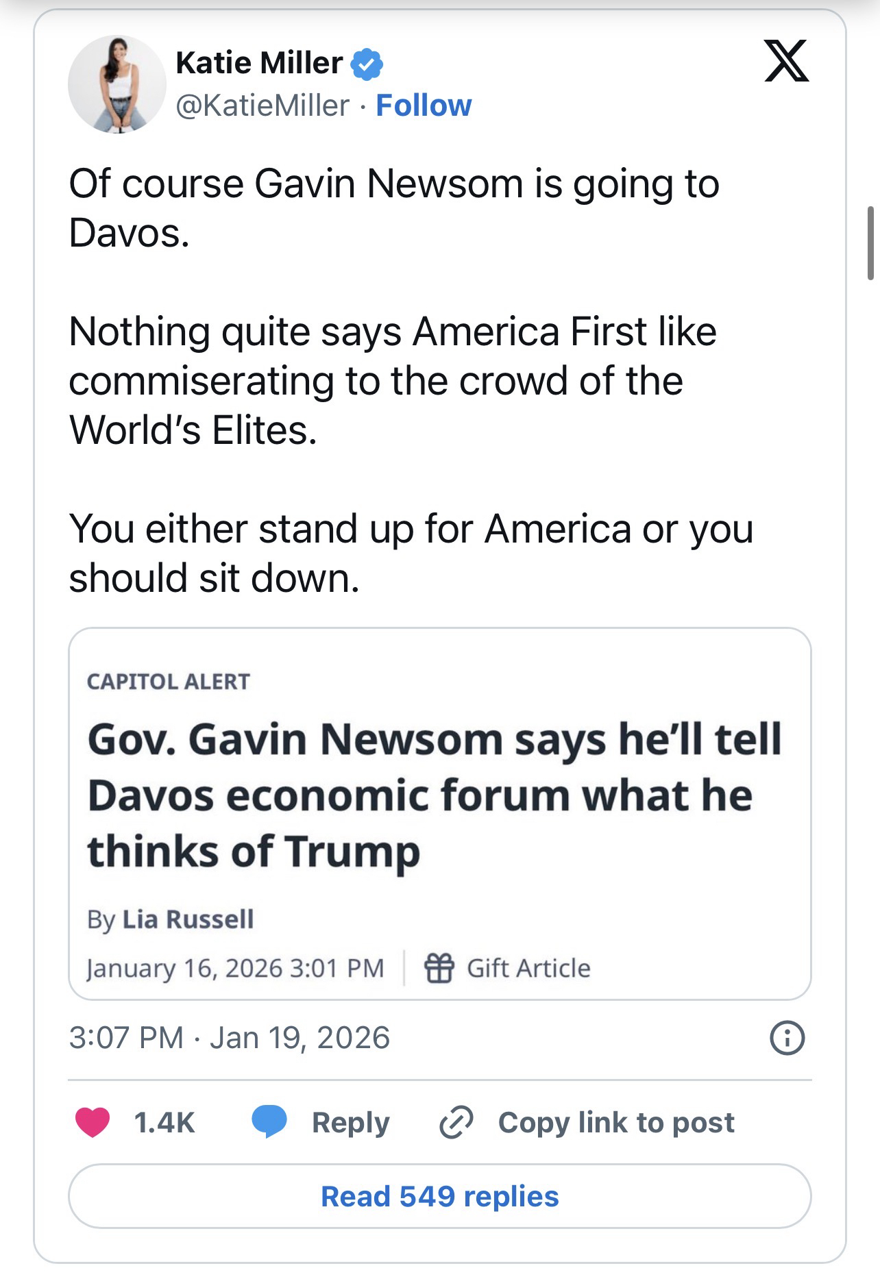Click the blue verified badge
Image resolution: width=880 pixels, height=1279 pixels.
(367, 64)
